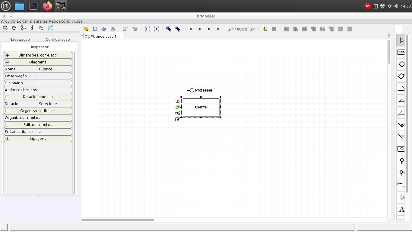412x232 pixels.
Task: Click the Dicionário value field
Action: (55, 83)
